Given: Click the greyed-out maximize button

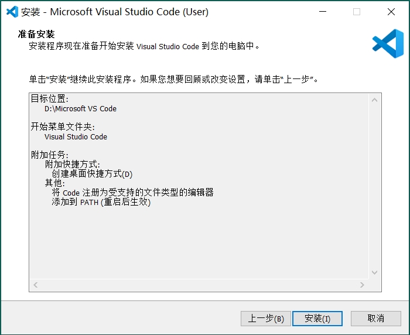Looking at the screenshot, I should pyautogui.click(x=357, y=12).
